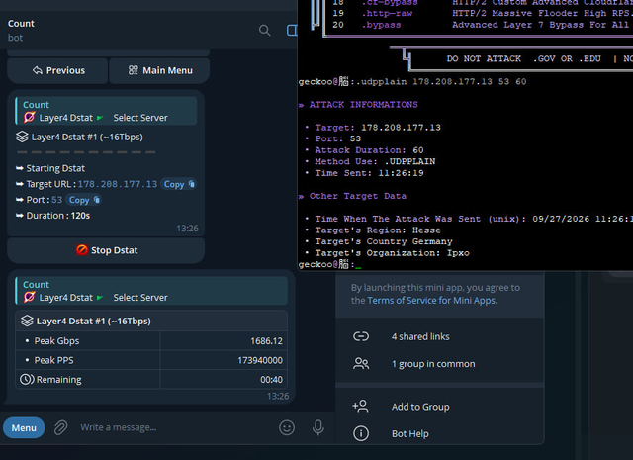Attach a file with the paperclip icon
Viewport: 633px width, 460px height.
[x=60, y=427]
